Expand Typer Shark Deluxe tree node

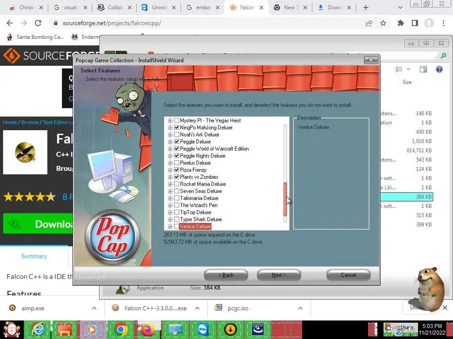tap(170, 219)
